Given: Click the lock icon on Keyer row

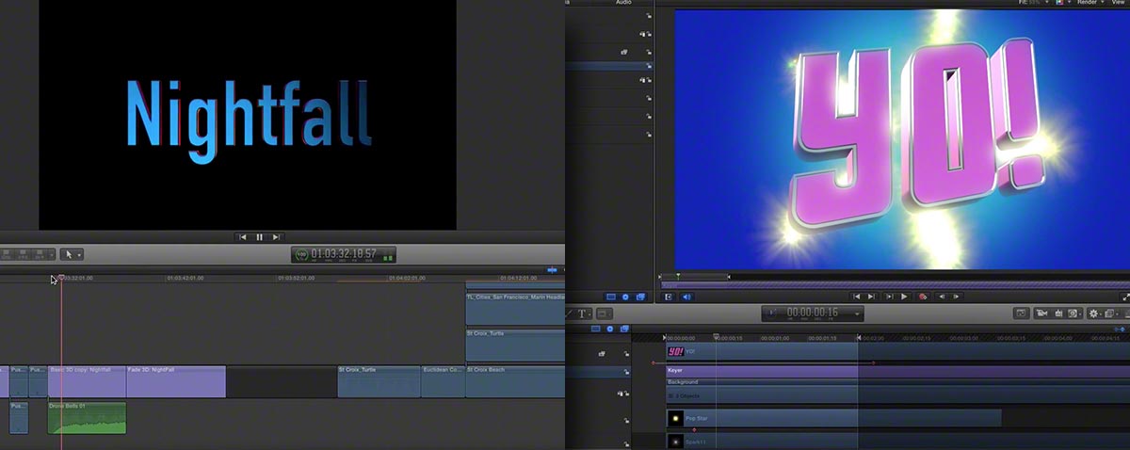Looking at the screenshot, I should tap(625, 373).
